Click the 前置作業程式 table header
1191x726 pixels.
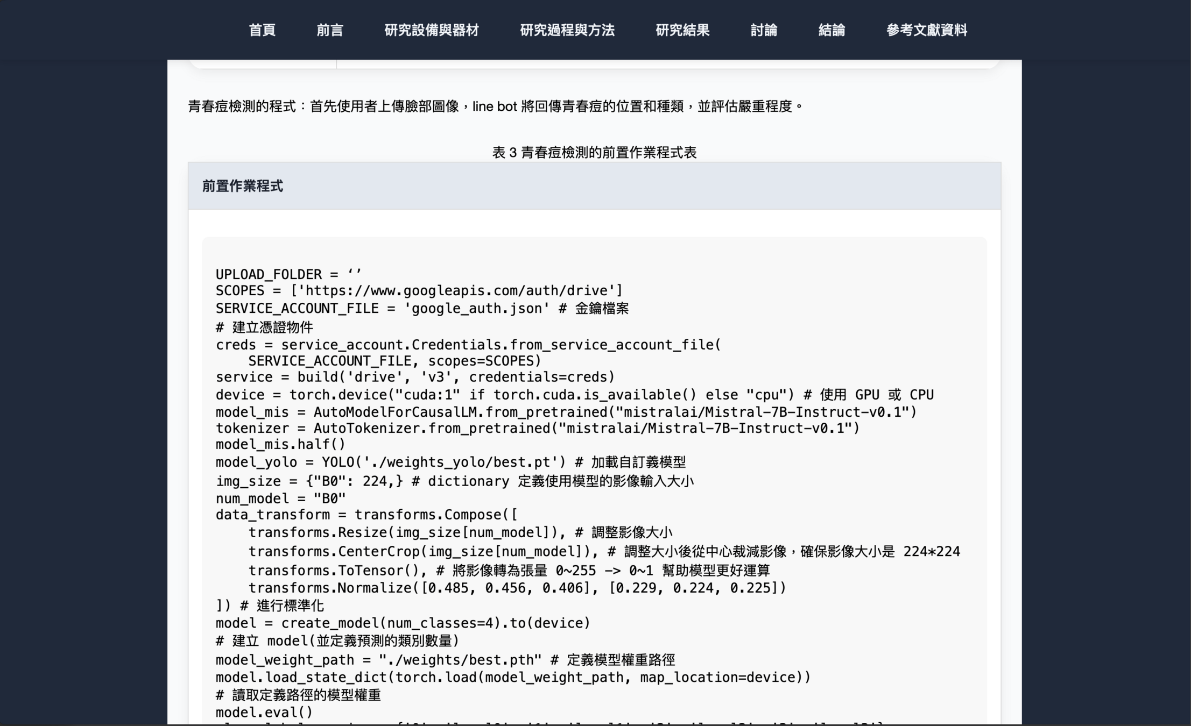(x=243, y=186)
